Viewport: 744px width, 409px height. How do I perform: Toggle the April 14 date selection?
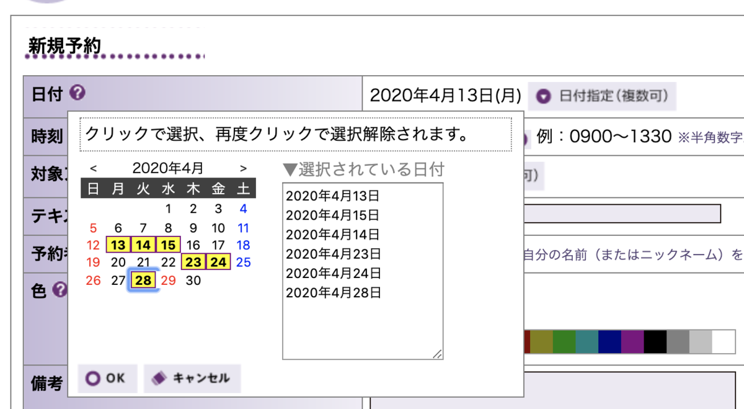tap(143, 245)
